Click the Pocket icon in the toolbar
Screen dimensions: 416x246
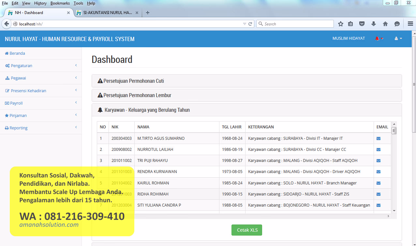[x=362, y=24]
